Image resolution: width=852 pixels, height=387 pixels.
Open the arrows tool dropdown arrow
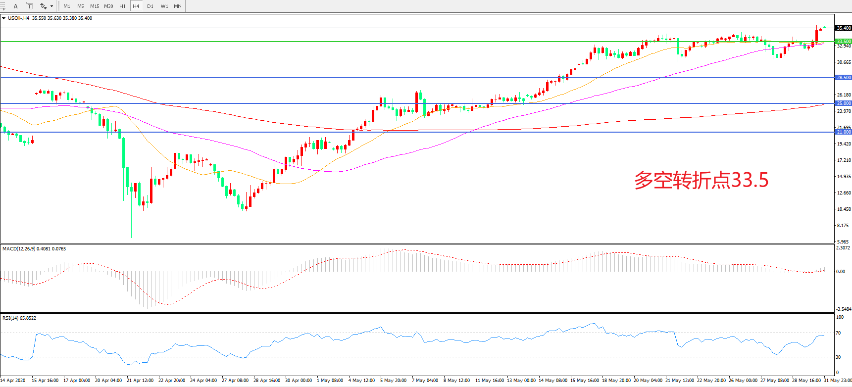pyautogui.click(x=51, y=6)
